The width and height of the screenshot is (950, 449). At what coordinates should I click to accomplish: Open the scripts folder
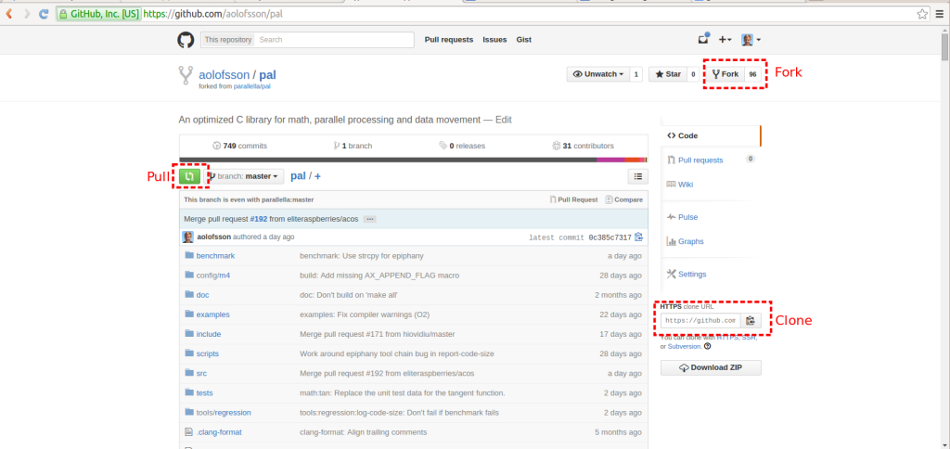click(208, 353)
